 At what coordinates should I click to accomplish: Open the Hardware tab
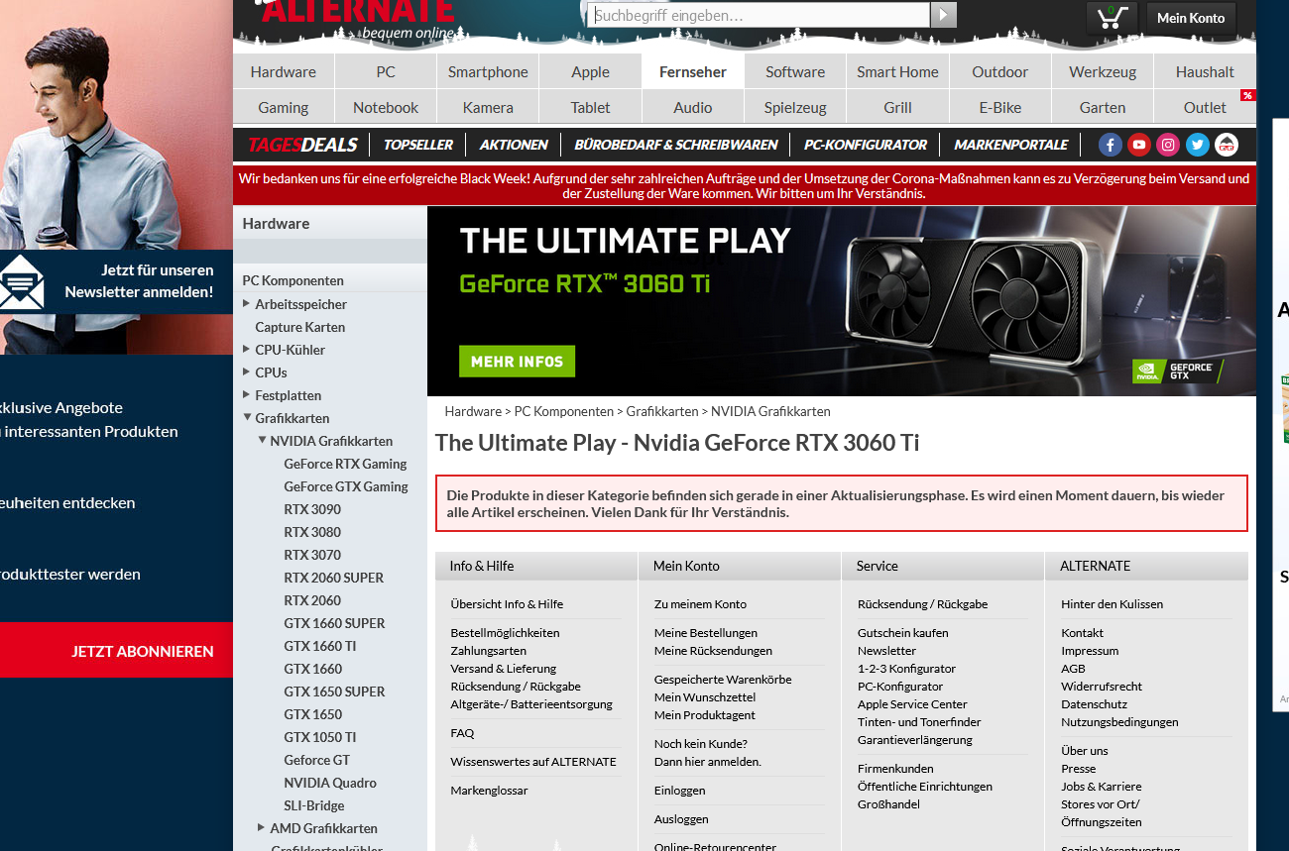pyautogui.click(x=284, y=71)
